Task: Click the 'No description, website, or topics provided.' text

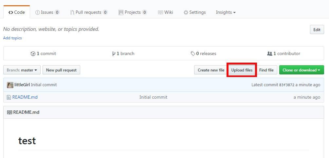Action: pos(51,29)
